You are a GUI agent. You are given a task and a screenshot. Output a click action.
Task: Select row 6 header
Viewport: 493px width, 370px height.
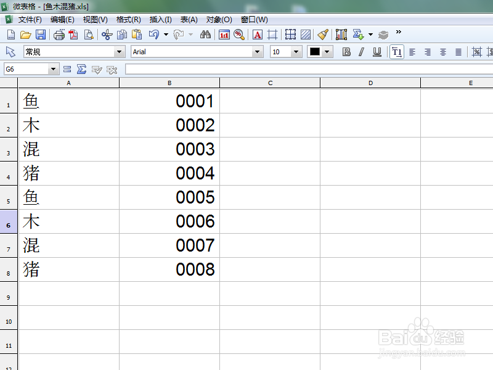click(9, 222)
